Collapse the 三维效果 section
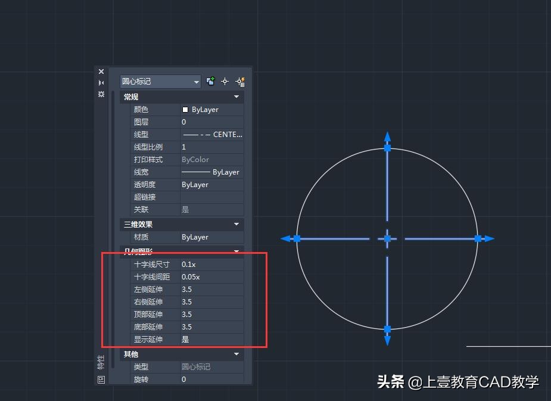The width and height of the screenshot is (551, 401). [236, 224]
